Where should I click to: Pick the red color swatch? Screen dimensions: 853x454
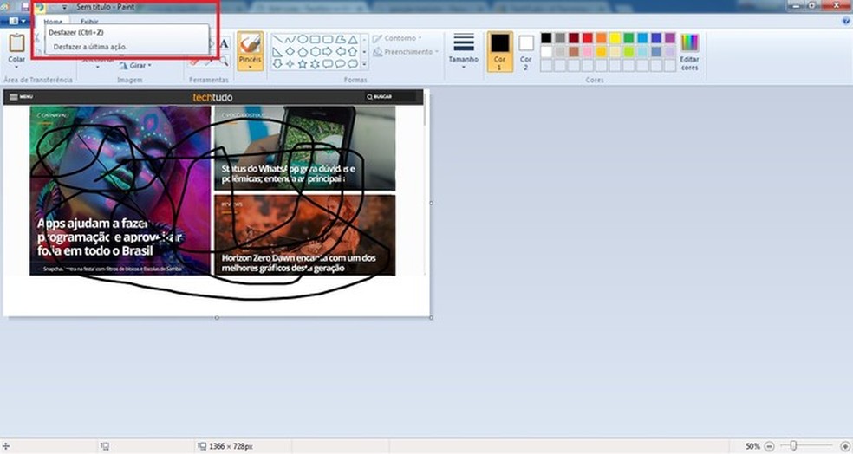pos(588,38)
